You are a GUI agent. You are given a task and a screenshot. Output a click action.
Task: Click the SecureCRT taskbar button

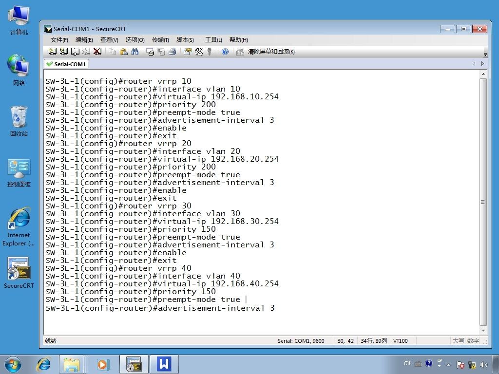[x=134, y=364]
